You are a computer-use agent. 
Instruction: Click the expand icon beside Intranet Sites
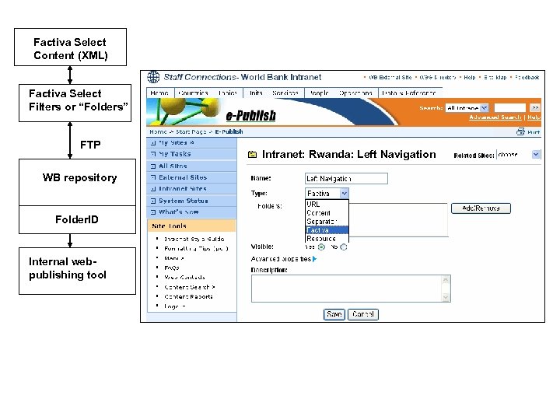point(153,188)
